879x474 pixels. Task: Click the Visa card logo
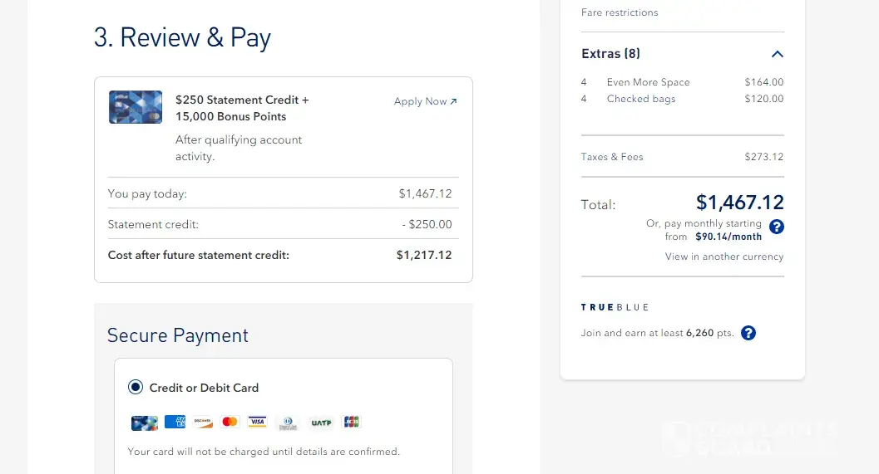tap(258, 423)
